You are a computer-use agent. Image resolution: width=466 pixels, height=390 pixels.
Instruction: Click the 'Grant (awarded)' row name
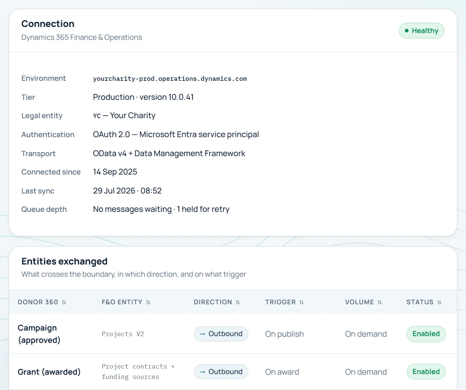point(49,372)
